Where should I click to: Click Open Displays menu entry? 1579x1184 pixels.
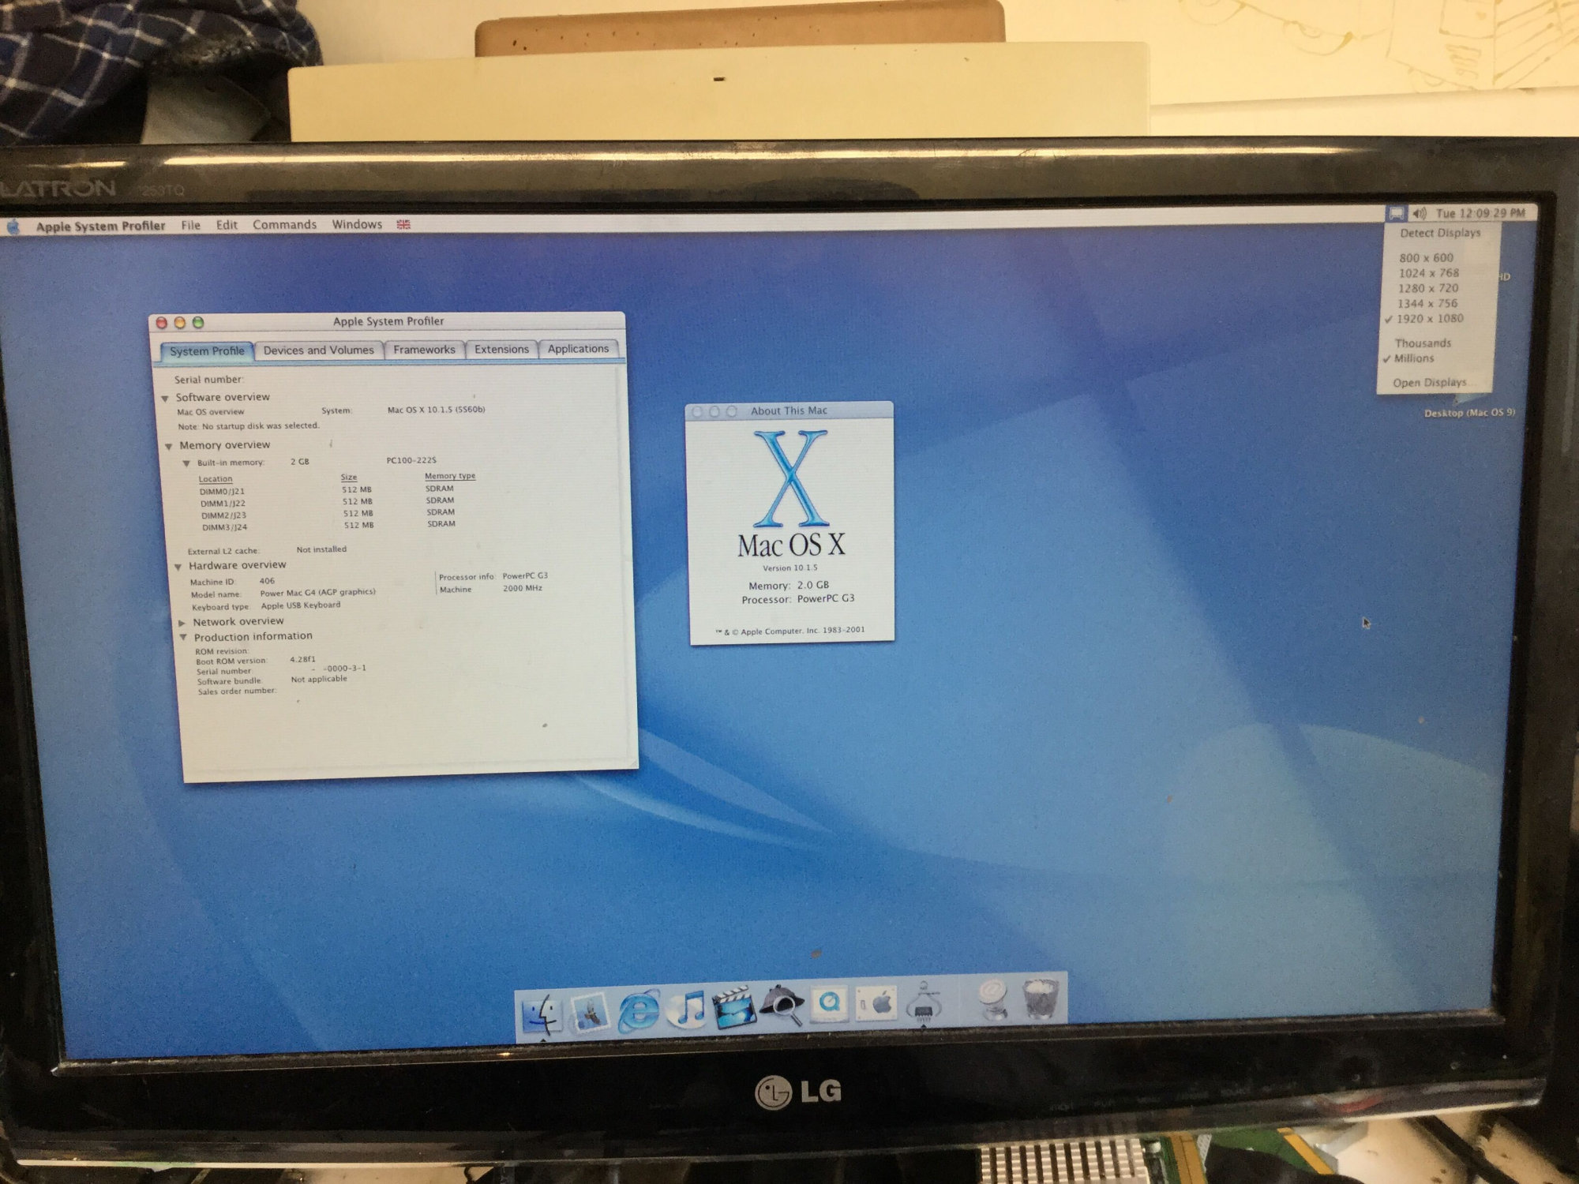pyautogui.click(x=1429, y=383)
